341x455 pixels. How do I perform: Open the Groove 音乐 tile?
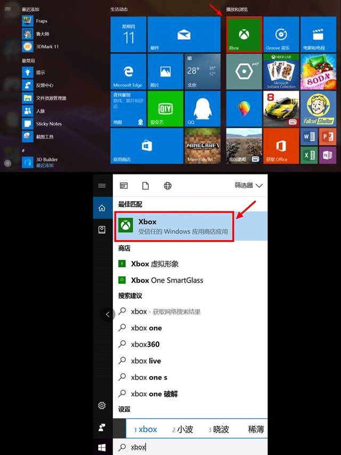(x=281, y=35)
